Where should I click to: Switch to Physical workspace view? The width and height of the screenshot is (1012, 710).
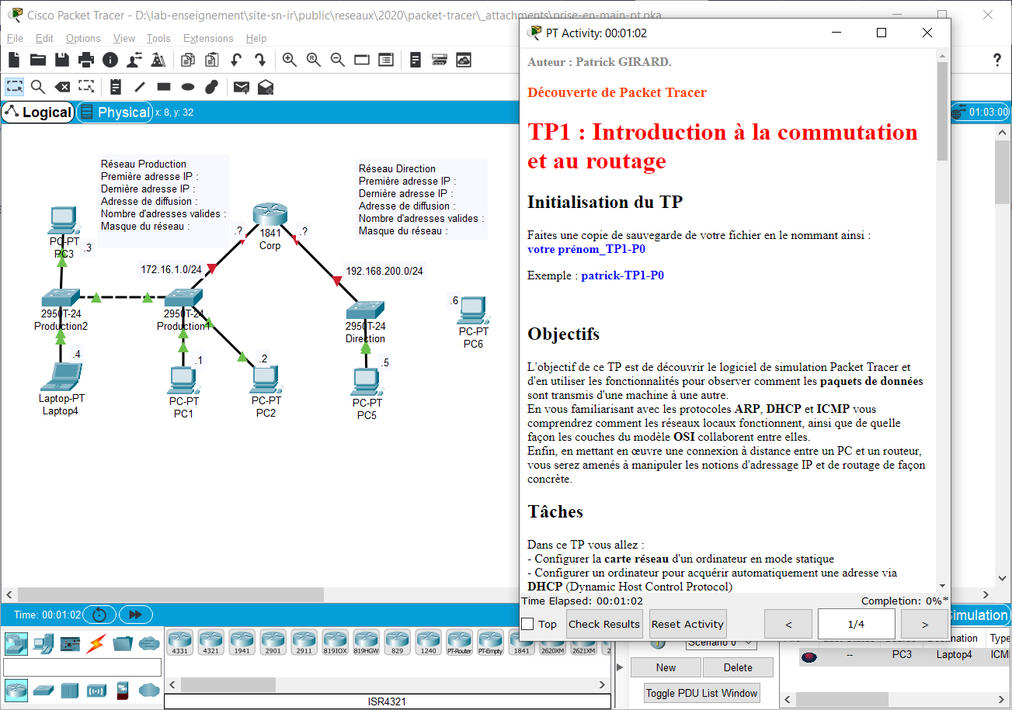115,113
